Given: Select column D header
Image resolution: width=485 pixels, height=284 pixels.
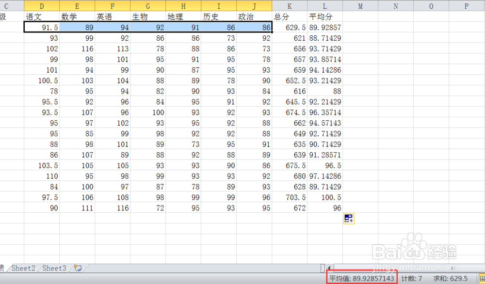Looking at the screenshot, I should 42,6.
